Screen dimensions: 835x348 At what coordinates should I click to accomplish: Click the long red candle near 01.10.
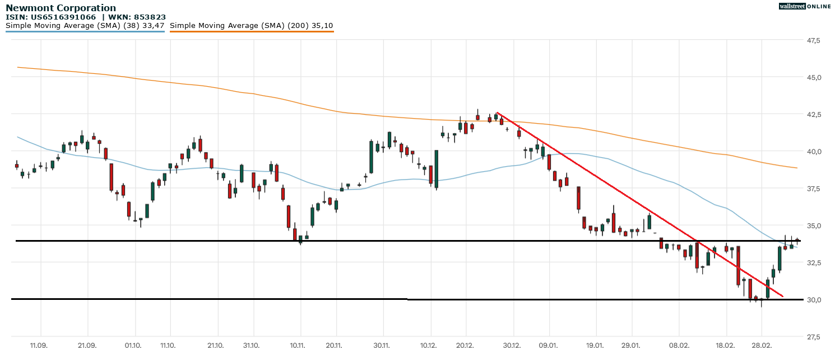click(112, 176)
